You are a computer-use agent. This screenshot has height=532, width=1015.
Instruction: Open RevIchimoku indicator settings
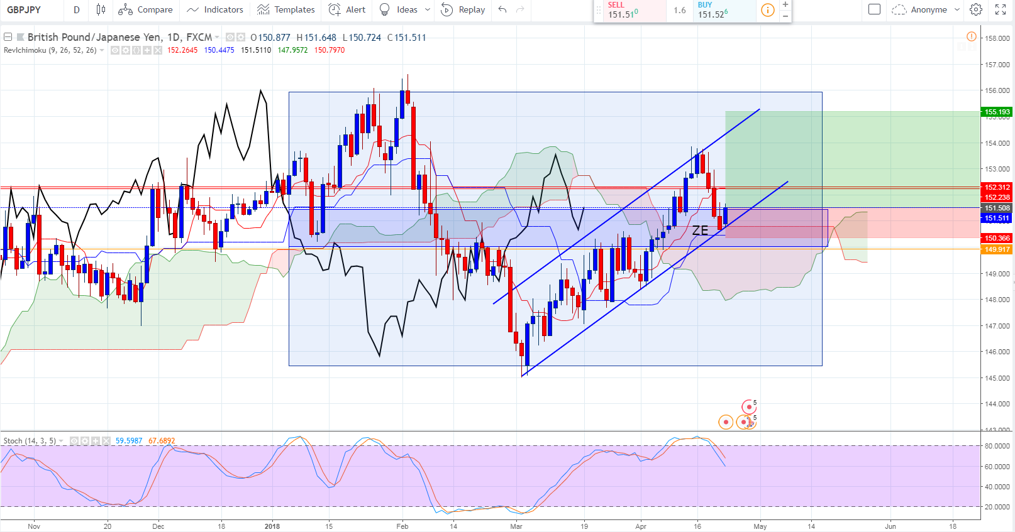pos(126,50)
